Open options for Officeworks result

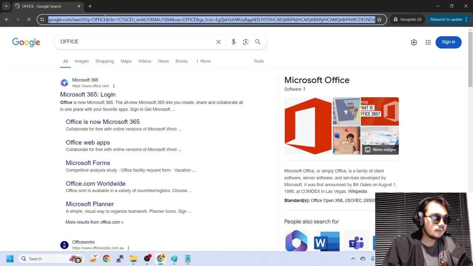(x=128, y=248)
